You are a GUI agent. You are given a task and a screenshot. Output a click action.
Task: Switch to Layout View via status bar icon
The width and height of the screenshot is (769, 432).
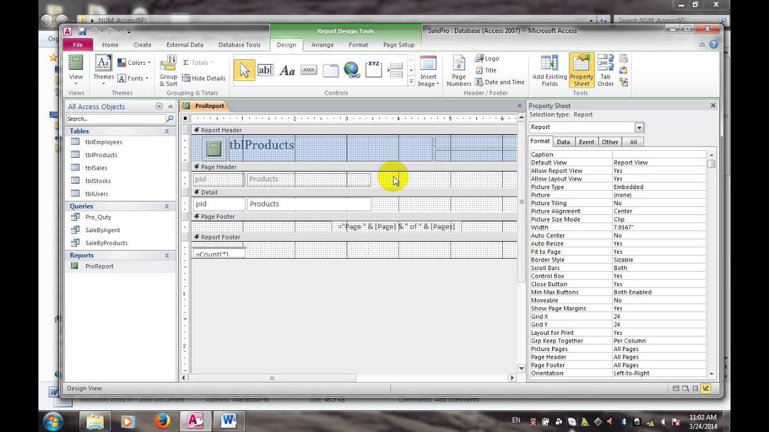pyautogui.click(x=696, y=388)
